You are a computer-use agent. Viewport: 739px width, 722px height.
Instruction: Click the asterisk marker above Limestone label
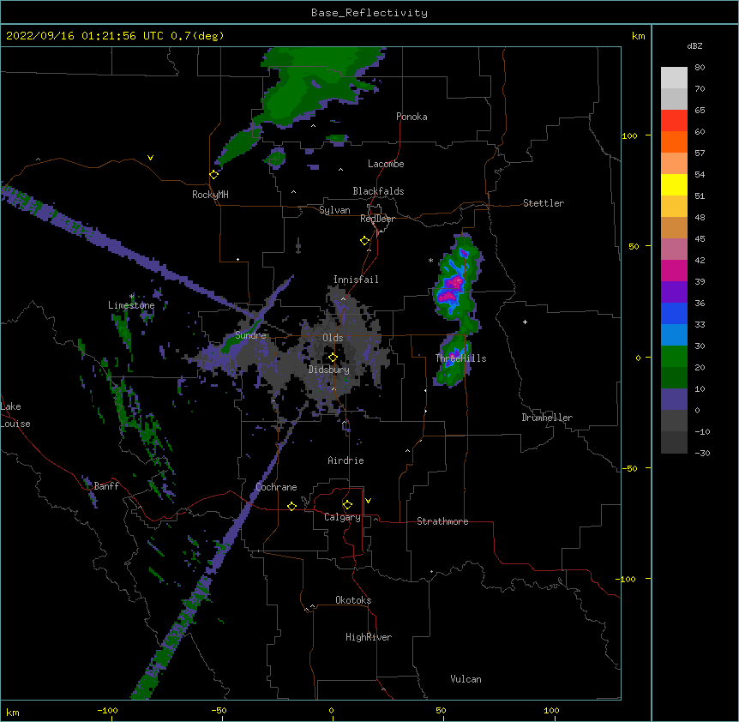[132, 297]
